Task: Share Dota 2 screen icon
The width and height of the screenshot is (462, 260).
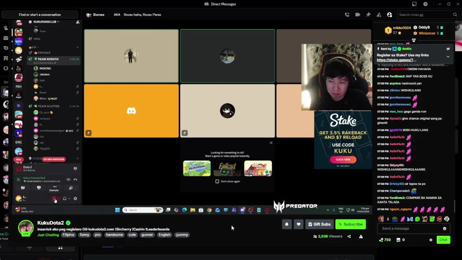Action: pos(75,169)
